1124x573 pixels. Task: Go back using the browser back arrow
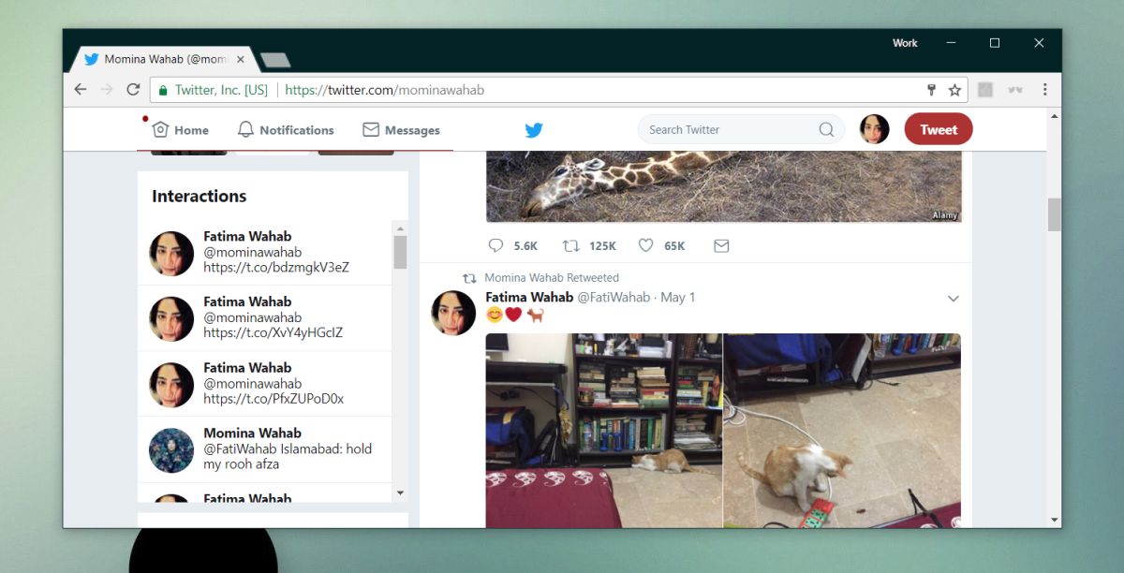pyautogui.click(x=81, y=90)
